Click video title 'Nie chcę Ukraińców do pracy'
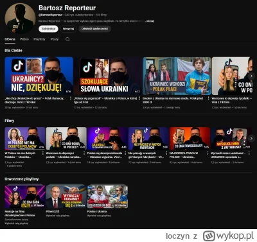The image size is (257, 242). [34, 100]
